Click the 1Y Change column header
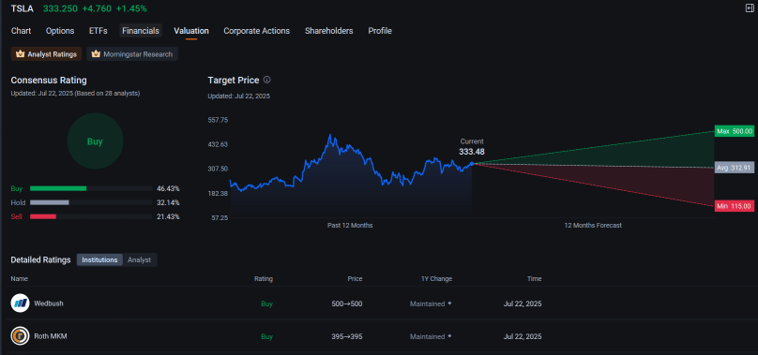The height and width of the screenshot is (355, 758). [x=437, y=279]
